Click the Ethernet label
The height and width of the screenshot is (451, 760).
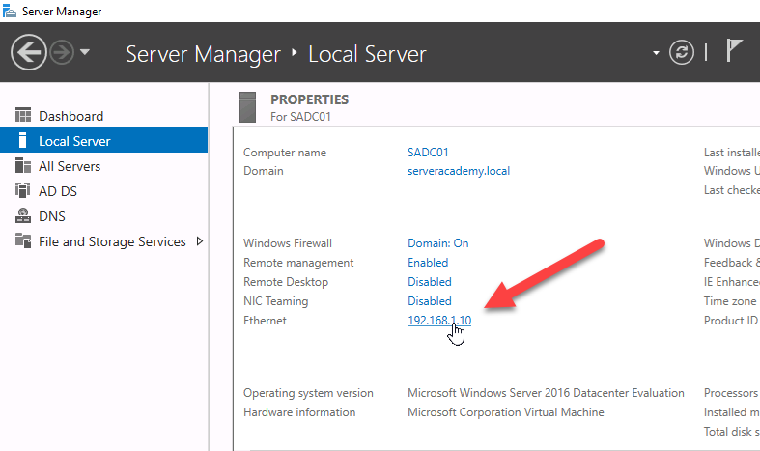click(x=265, y=321)
